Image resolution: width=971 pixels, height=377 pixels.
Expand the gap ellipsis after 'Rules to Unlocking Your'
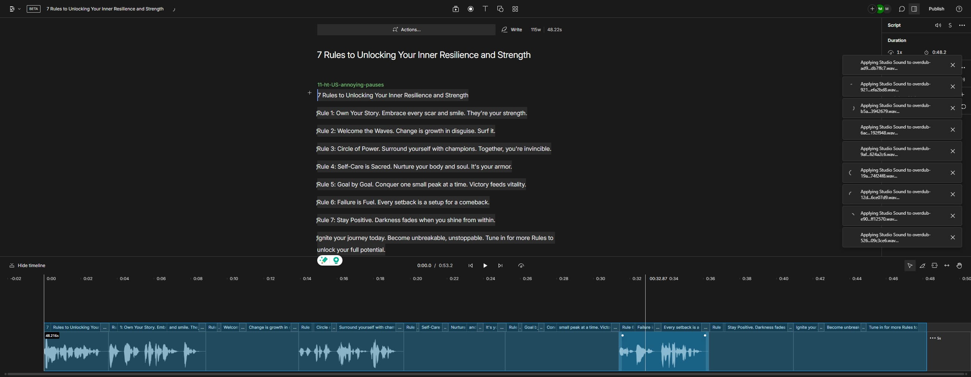click(x=105, y=327)
